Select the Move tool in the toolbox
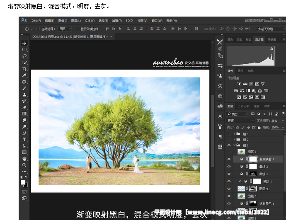The height and width of the screenshot is (220, 286). click(24, 43)
